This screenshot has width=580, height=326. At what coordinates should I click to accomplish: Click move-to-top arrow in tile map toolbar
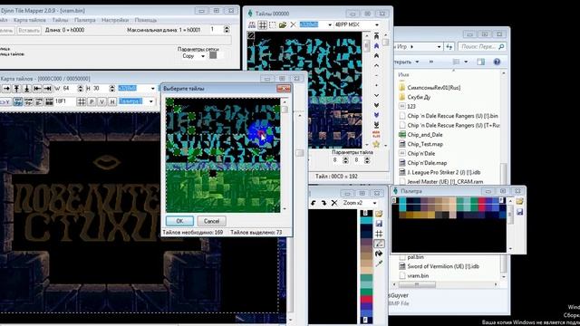[16, 89]
